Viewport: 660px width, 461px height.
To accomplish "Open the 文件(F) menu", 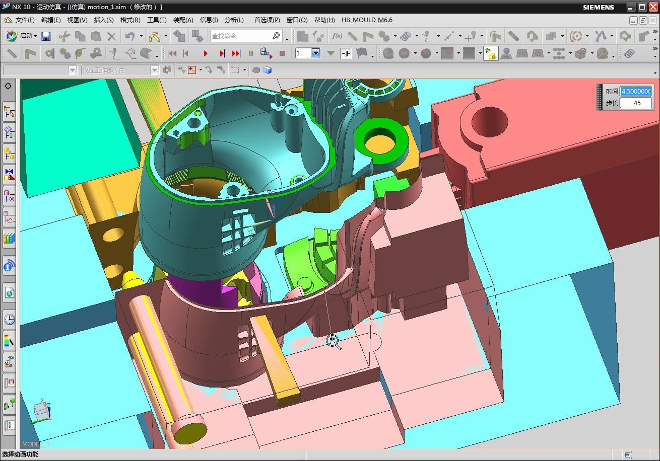I will [25, 20].
